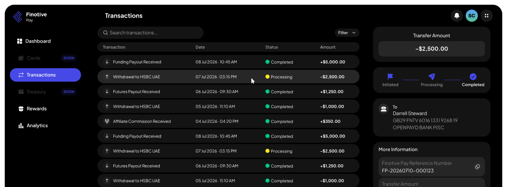Click the Completed label in the progress tracker
This screenshot has height=187, width=507.
[473, 85]
